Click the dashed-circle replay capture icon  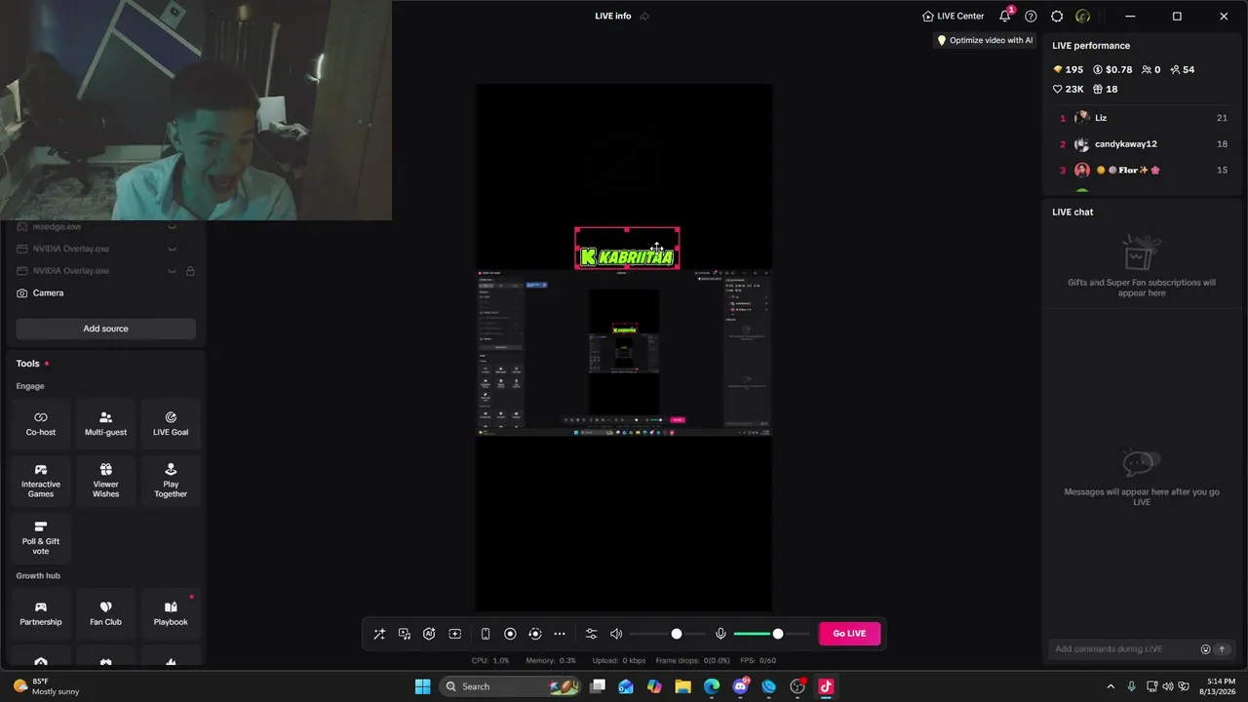point(534,634)
